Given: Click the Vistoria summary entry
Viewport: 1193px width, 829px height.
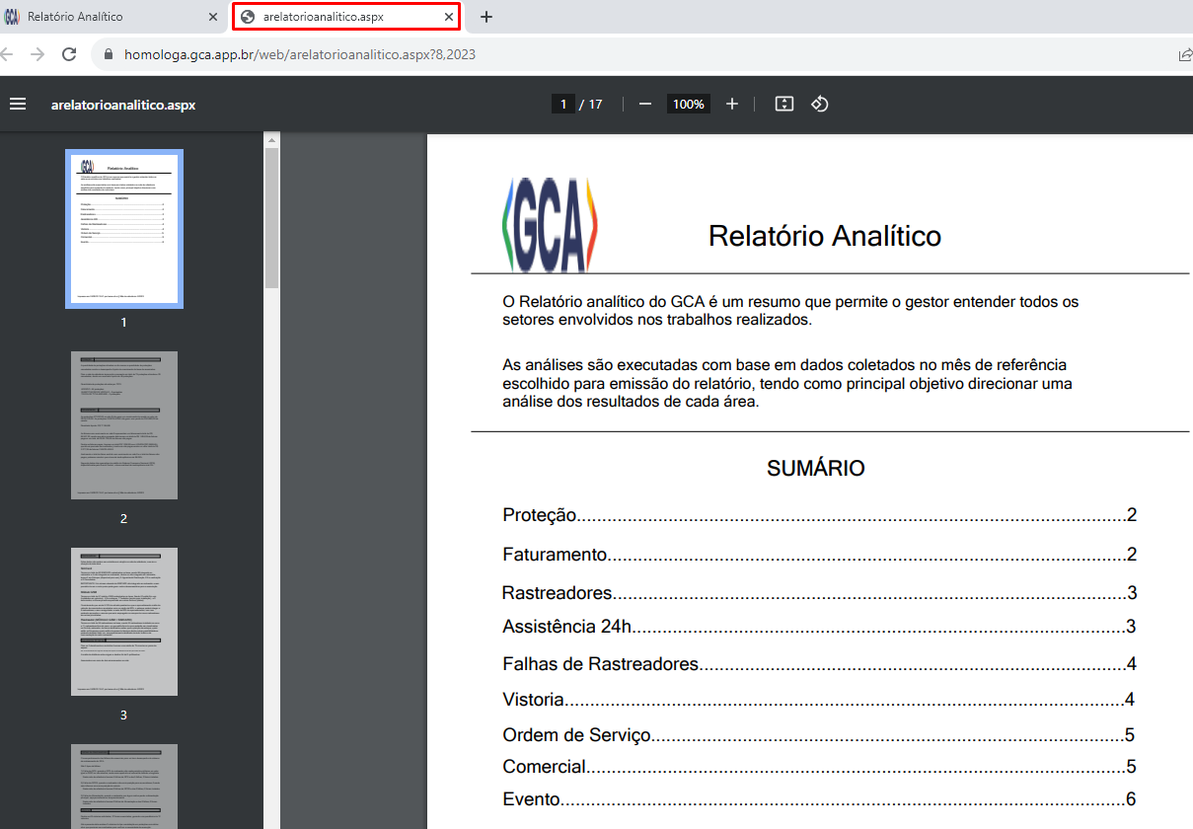Looking at the screenshot, I should click(820, 700).
